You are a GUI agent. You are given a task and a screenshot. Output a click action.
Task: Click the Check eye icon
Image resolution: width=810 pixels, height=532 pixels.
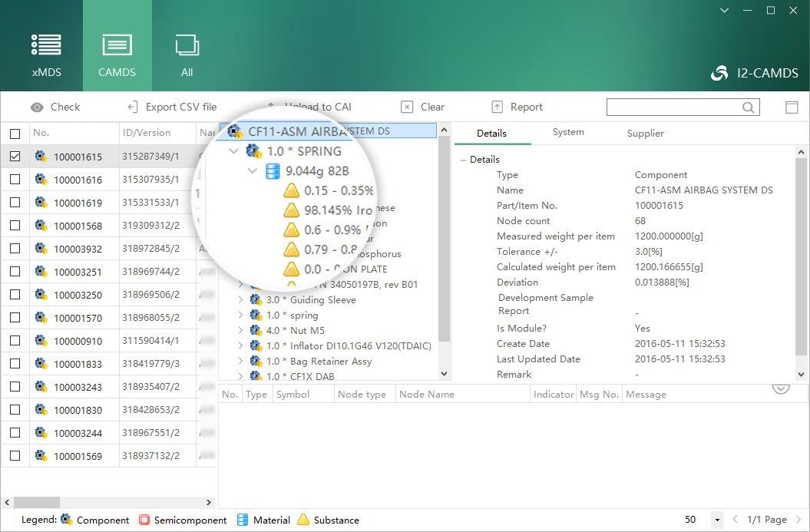click(x=37, y=107)
